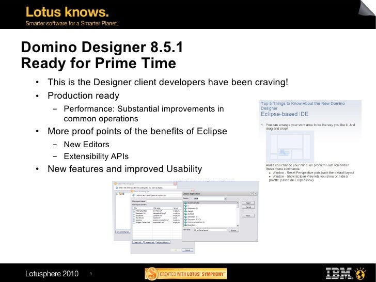Click the Browse button beside File name

point(234,230)
